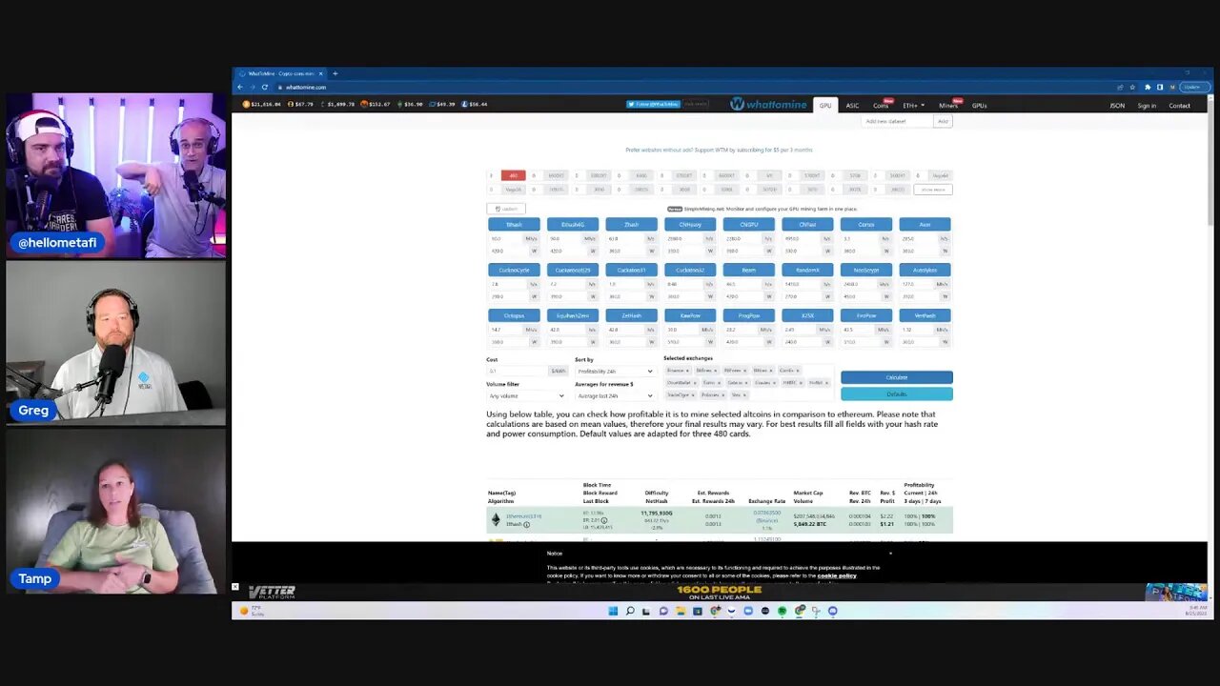
Task: Toggle the Octopus algorithm button
Action: (514, 315)
